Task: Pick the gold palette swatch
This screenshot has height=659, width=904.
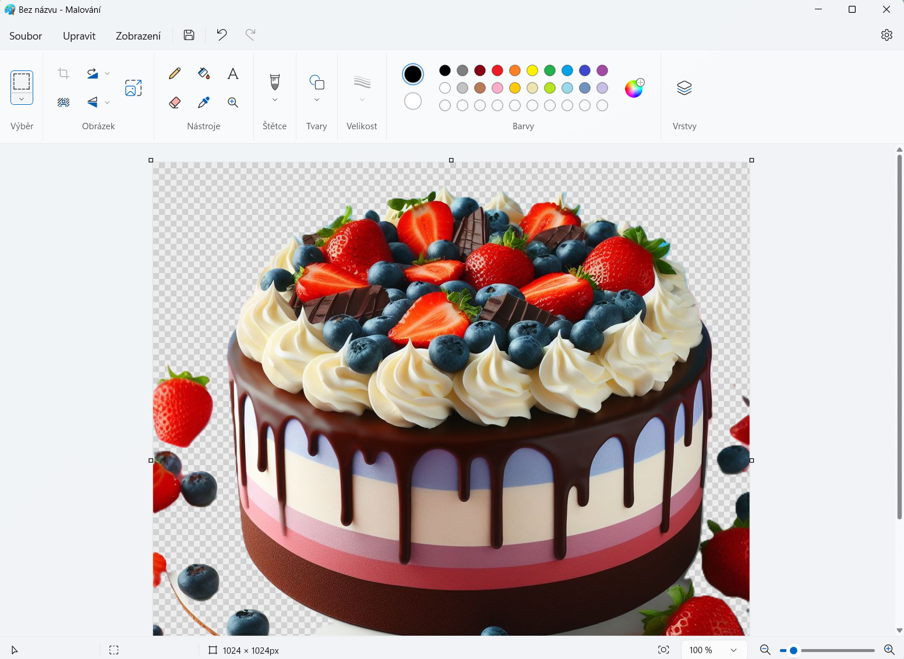Action: 515,88
